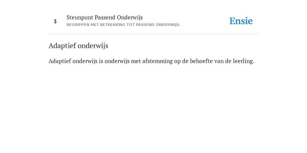Click the word 'onderwijs' in the heading
The height and width of the screenshot is (153, 307).
click(x=93, y=46)
